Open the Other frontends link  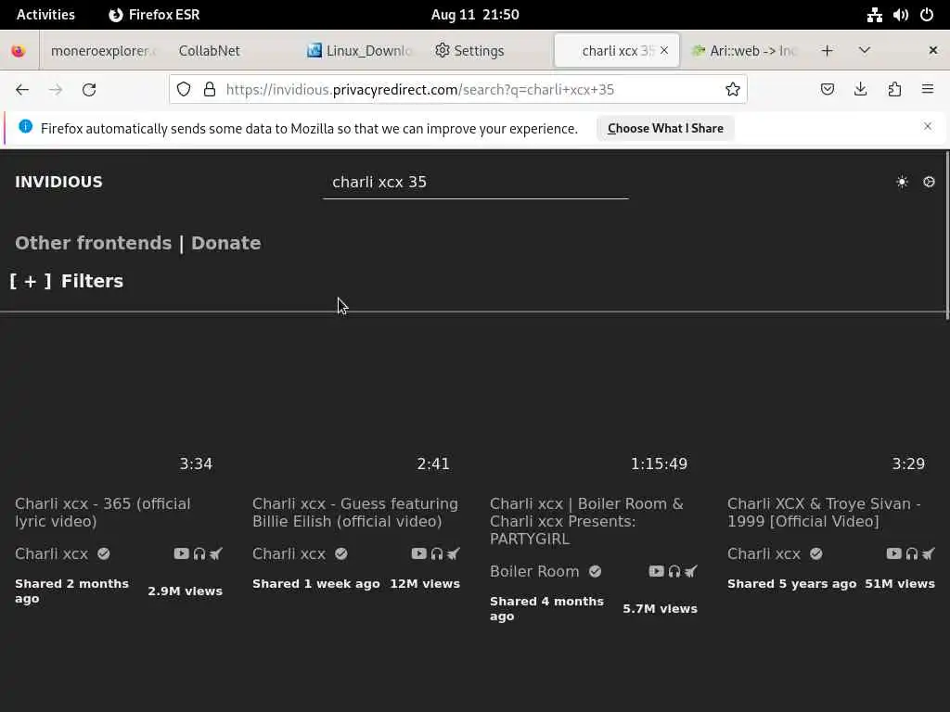[x=94, y=244]
